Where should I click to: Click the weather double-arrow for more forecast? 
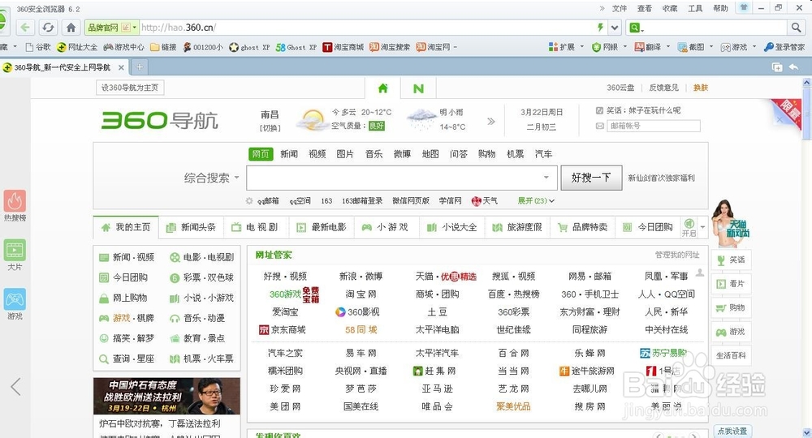click(491, 121)
